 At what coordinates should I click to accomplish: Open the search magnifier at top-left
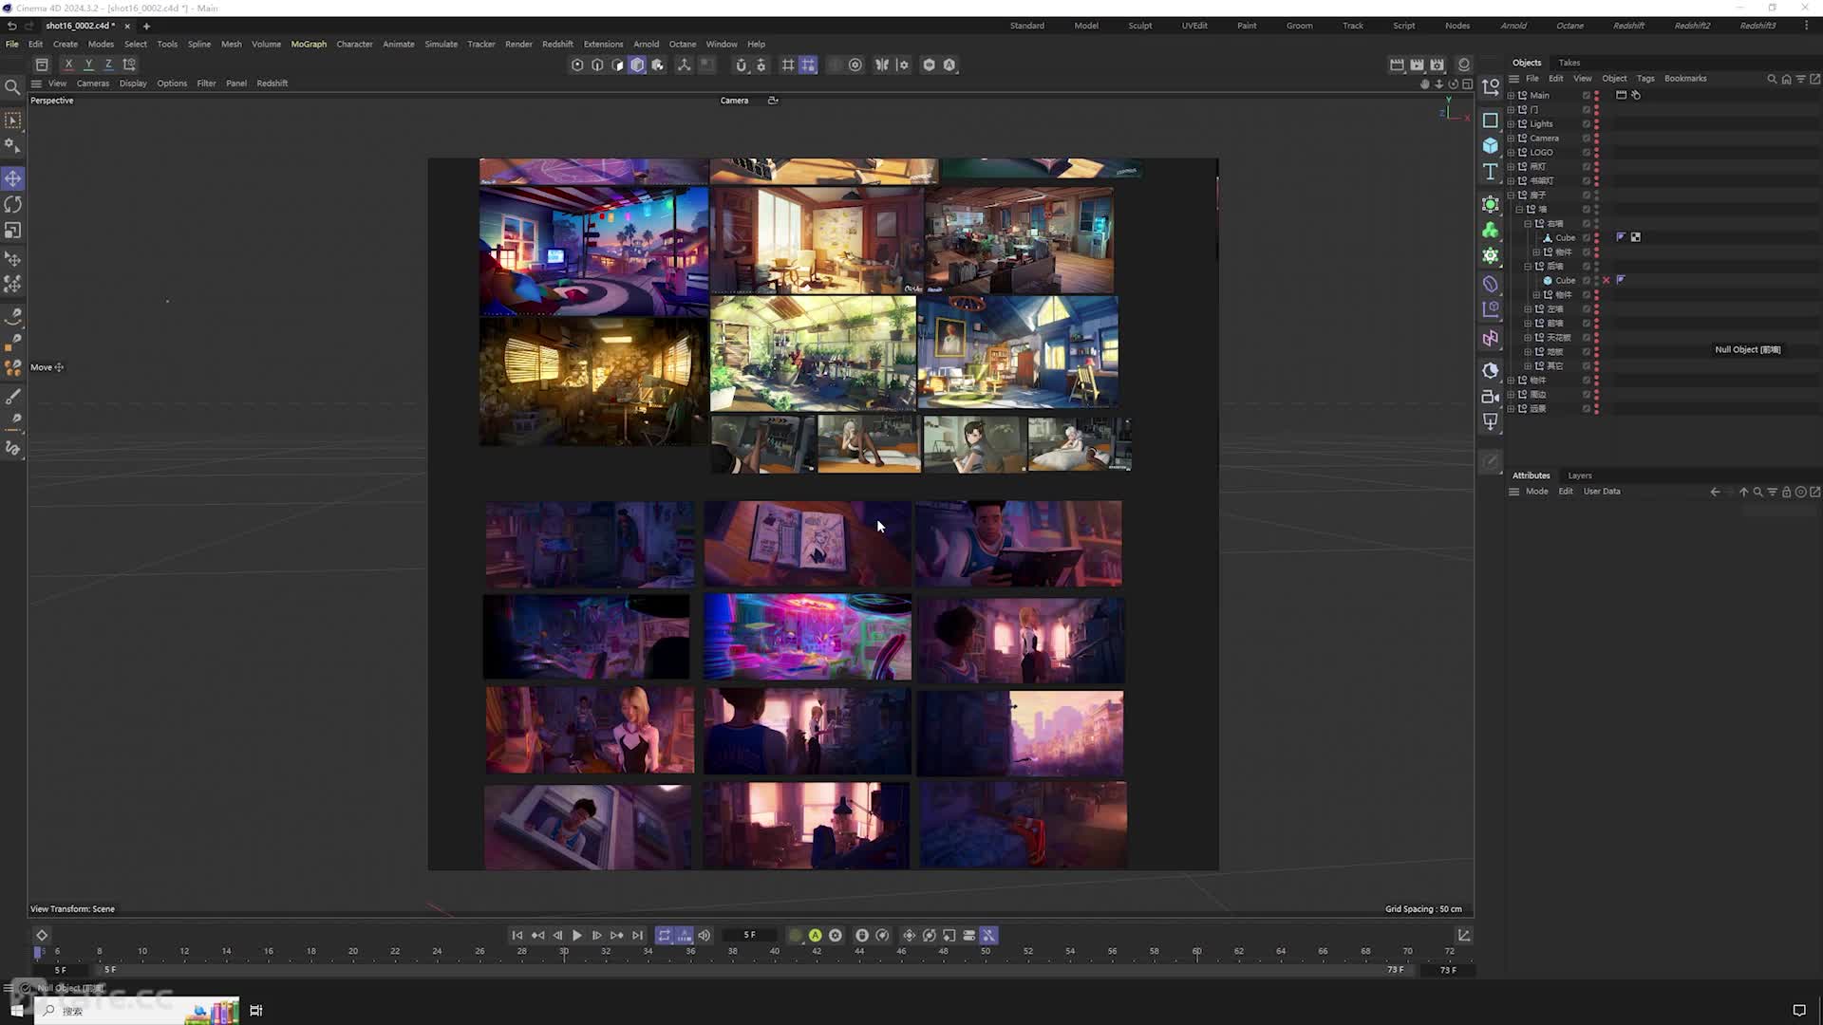(x=12, y=87)
